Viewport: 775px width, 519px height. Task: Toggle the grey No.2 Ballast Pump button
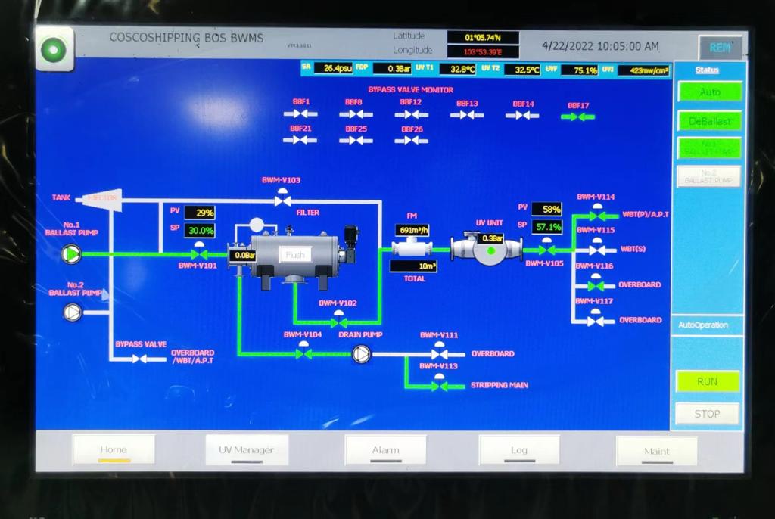tap(708, 176)
